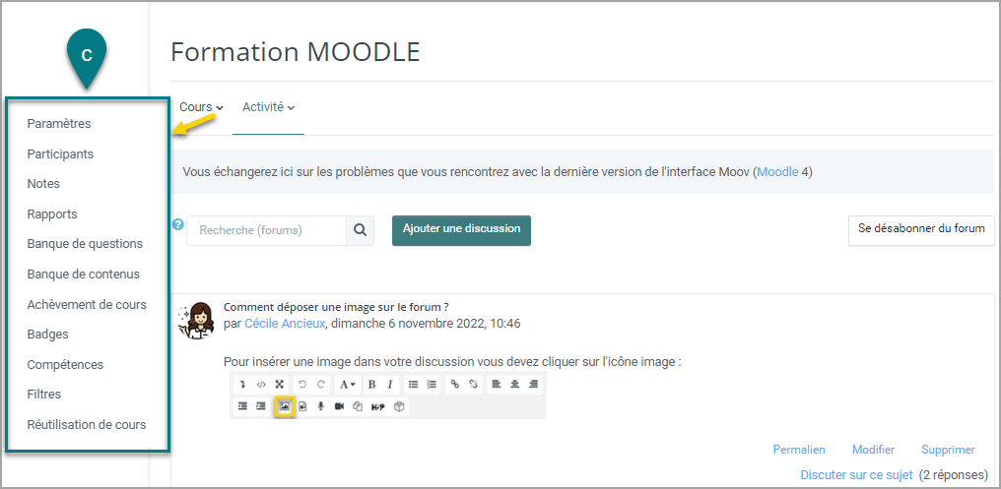Click the toolbar toggle arrow icon in the editor
1001x489 pixels.
(x=242, y=385)
